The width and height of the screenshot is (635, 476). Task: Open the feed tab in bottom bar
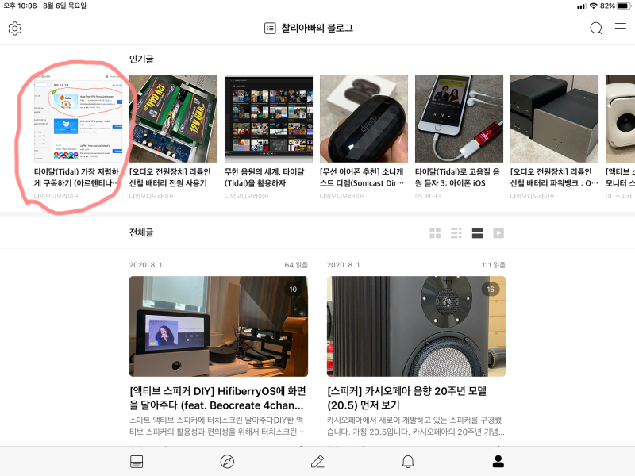pyautogui.click(x=137, y=462)
